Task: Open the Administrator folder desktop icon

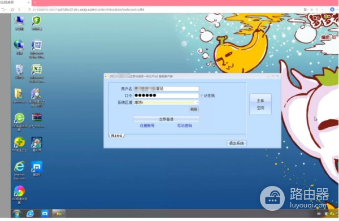Action: click(19, 96)
